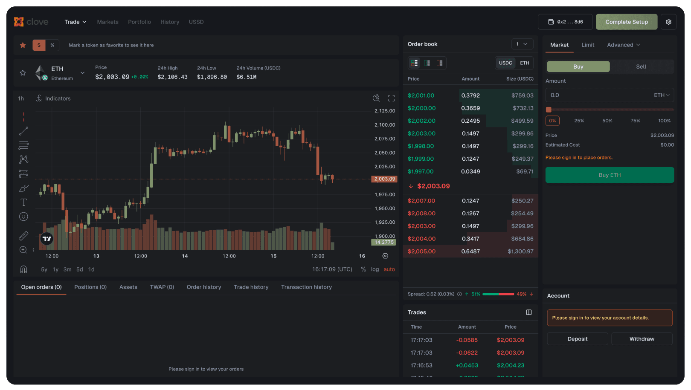Click the clove logo
Screen dimensions: 691x390
coord(31,22)
